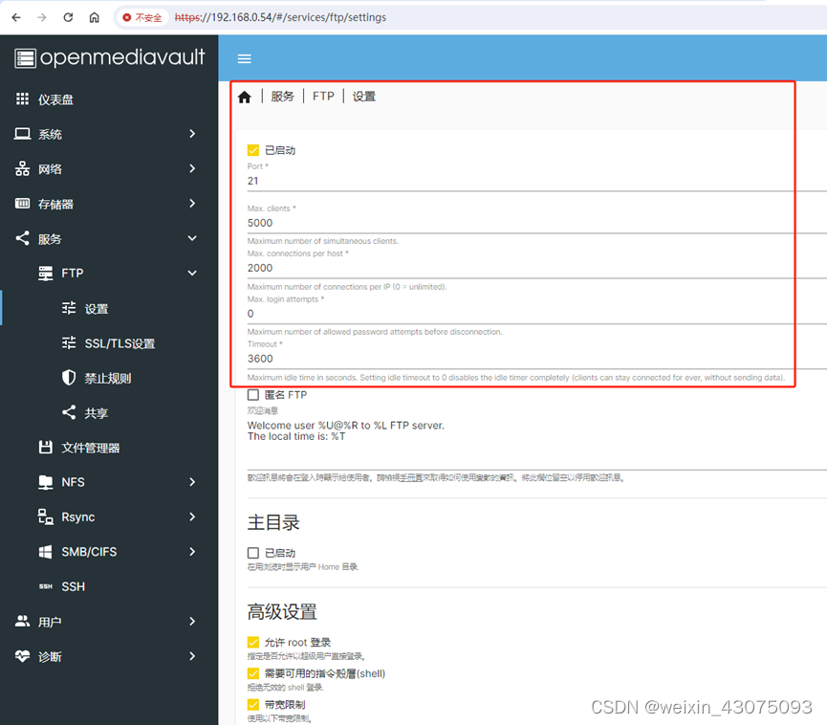The image size is (827, 725).
Task: Click the 设置 tune sliders icon
Action: coord(69,308)
